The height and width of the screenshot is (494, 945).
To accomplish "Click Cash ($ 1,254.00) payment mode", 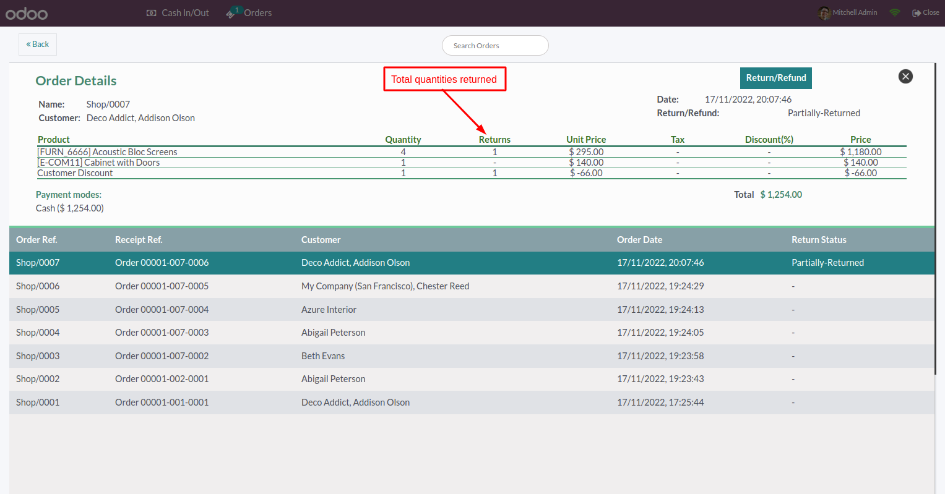I will [x=70, y=208].
